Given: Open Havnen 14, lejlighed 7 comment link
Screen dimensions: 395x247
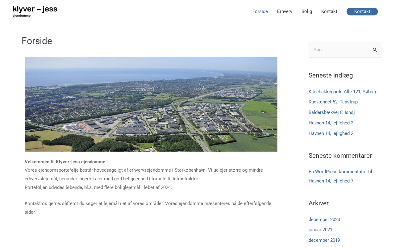Looking at the screenshot, I should [331, 181].
